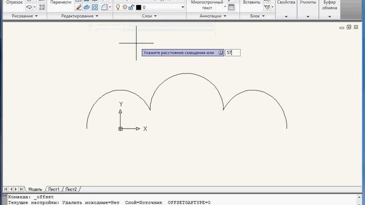Screen dimensions: 365x205
Task: Jump to first layout tab arrow
Action: (6, 189)
